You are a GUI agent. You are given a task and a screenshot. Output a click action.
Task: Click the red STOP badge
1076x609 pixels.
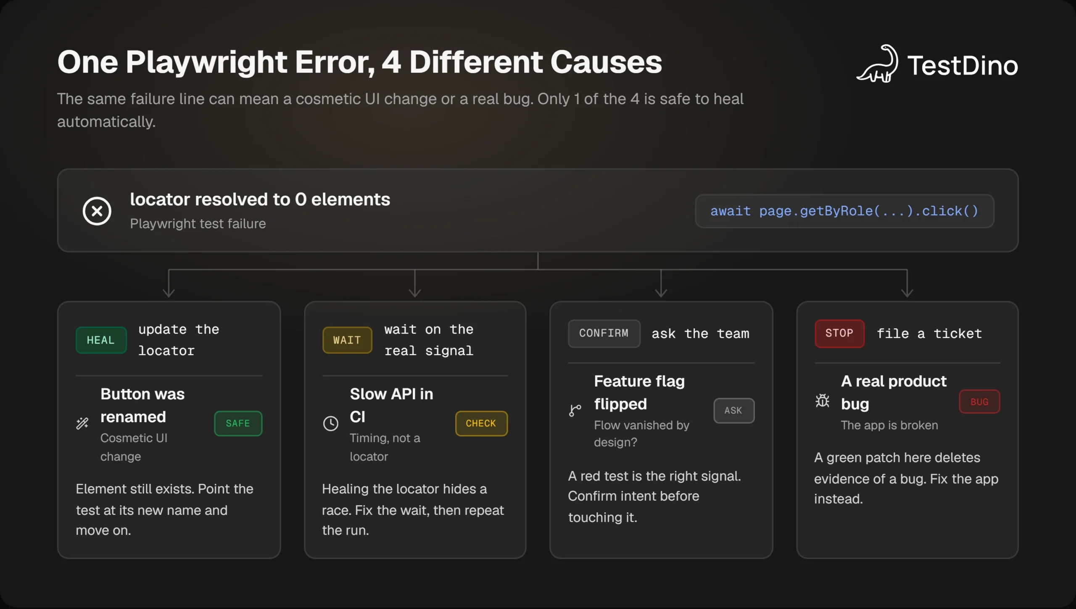tap(839, 333)
